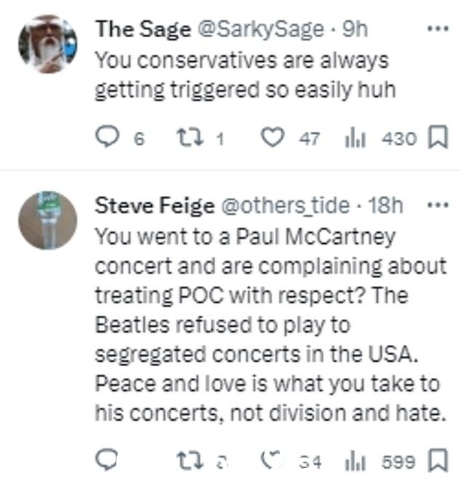Reply to Steve Feige's tweet
Image resolution: width=461 pixels, height=487 pixels.
click(x=106, y=460)
